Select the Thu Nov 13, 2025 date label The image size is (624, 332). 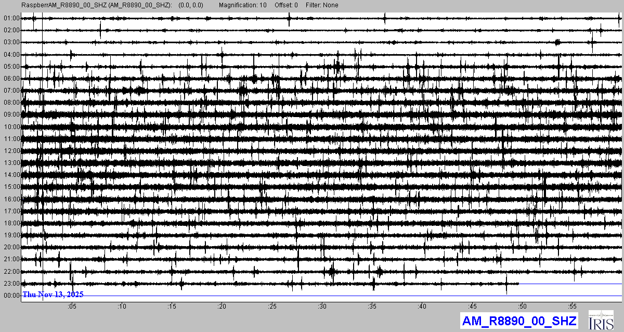coord(53,295)
